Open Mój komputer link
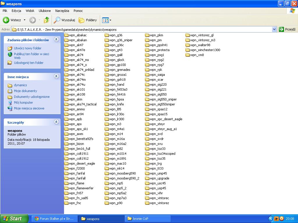Image resolution: width=298 pixels, height=223 pixels. click(x=23, y=102)
